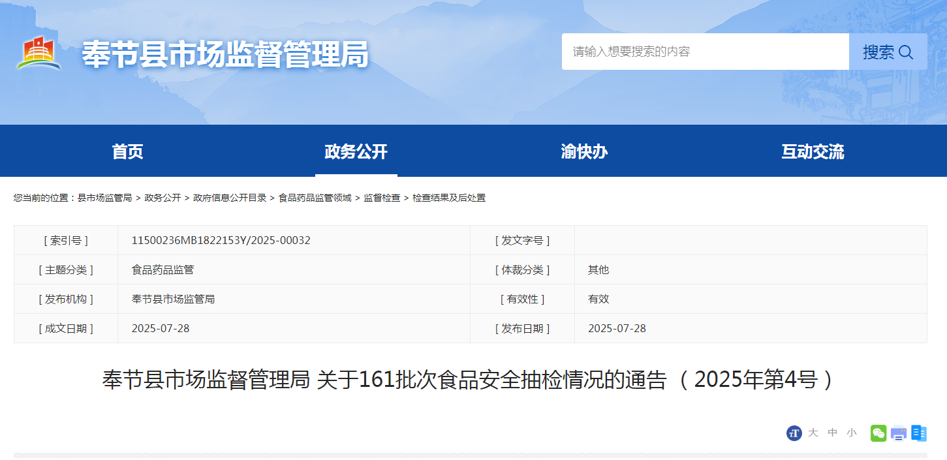Open the 政务公开 navigation tab

[x=356, y=151]
